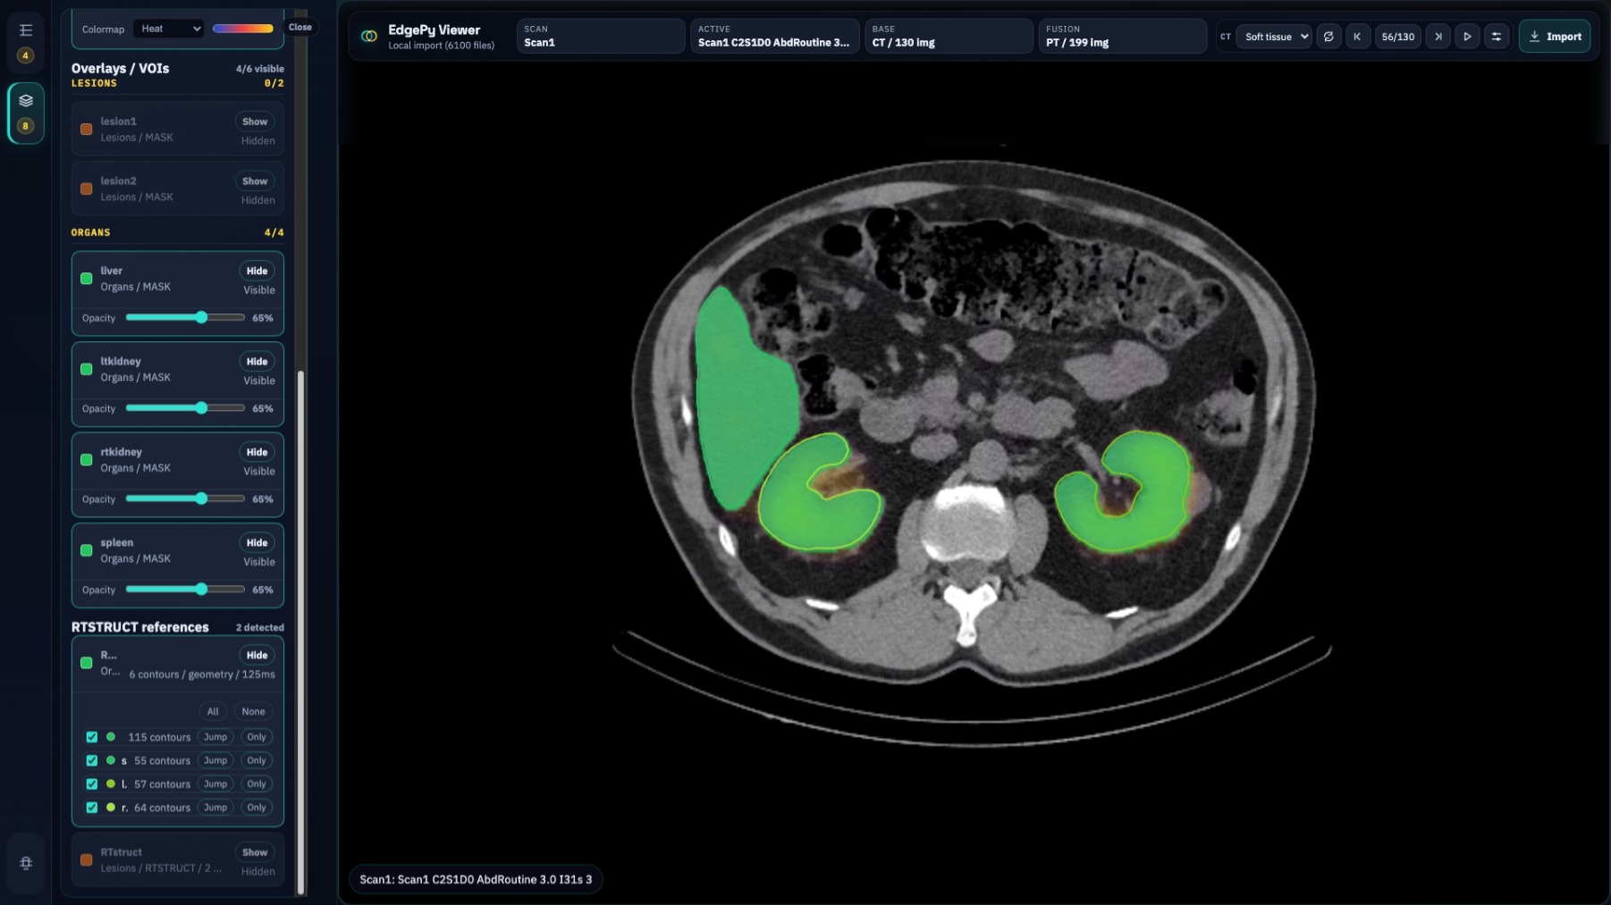The width and height of the screenshot is (1611, 905).
Task: Open the Colormap Heat dropdown
Action: point(169,29)
